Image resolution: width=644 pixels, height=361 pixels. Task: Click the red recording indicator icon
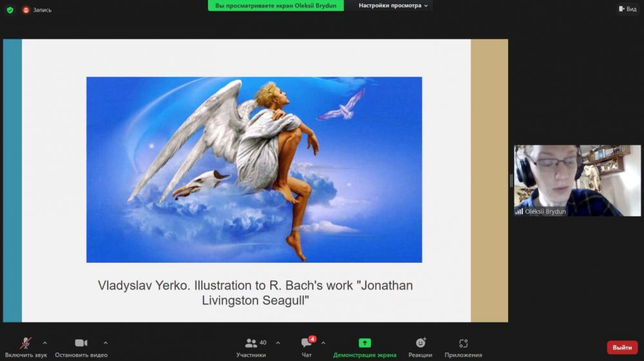(x=26, y=10)
